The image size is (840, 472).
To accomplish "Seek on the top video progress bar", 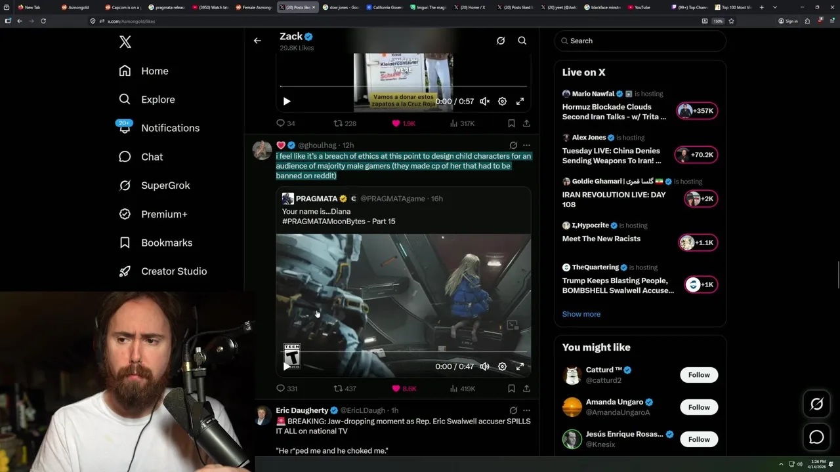I will coord(404,87).
